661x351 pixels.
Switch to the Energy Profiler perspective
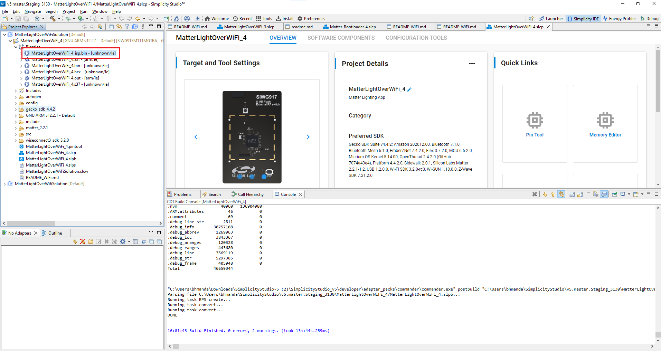[x=619, y=19]
